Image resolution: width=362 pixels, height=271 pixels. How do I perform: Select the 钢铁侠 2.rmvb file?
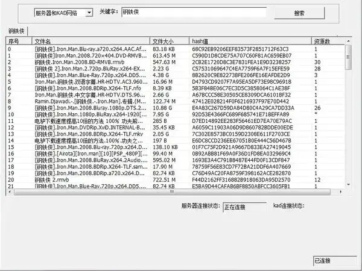[x=52, y=179]
